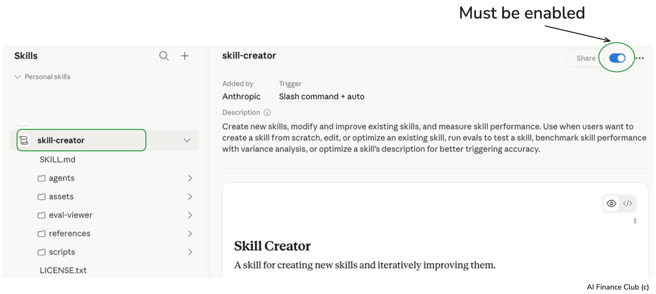Click the preview pane scrollbar thumb
The width and height of the screenshot is (656, 294).
click(635, 221)
